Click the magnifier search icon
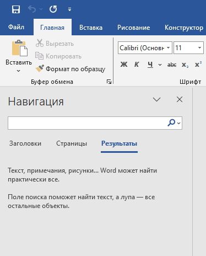206x256 pixels. point(171,122)
